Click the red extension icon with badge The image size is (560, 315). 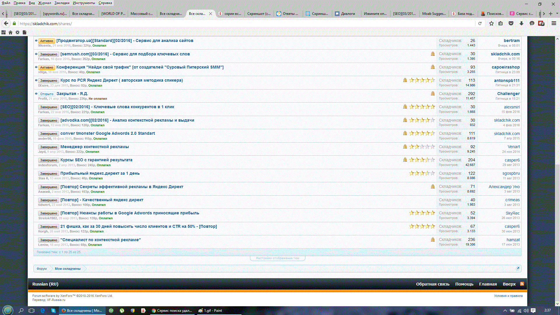541,23
